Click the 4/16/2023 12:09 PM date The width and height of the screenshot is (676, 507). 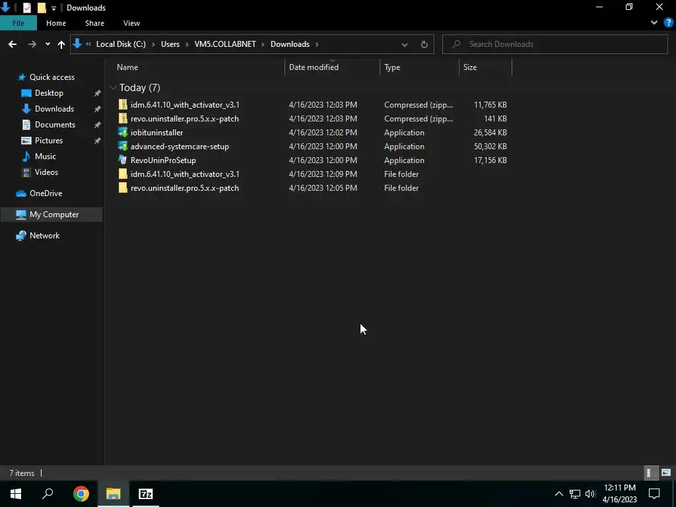[x=323, y=174]
